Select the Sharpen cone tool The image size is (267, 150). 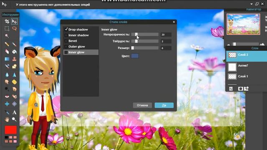(14, 75)
